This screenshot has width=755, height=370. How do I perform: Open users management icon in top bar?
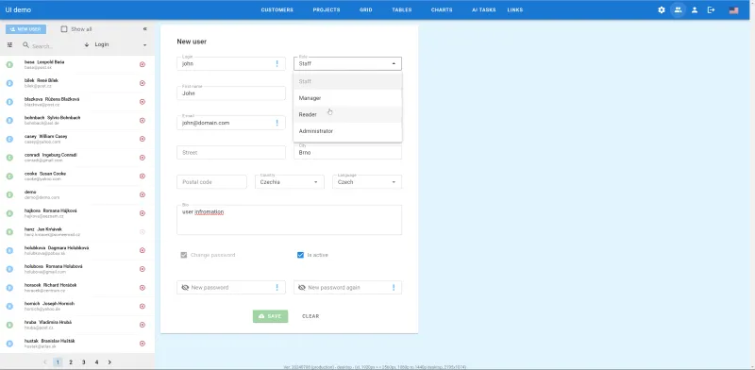coord(678,10)
